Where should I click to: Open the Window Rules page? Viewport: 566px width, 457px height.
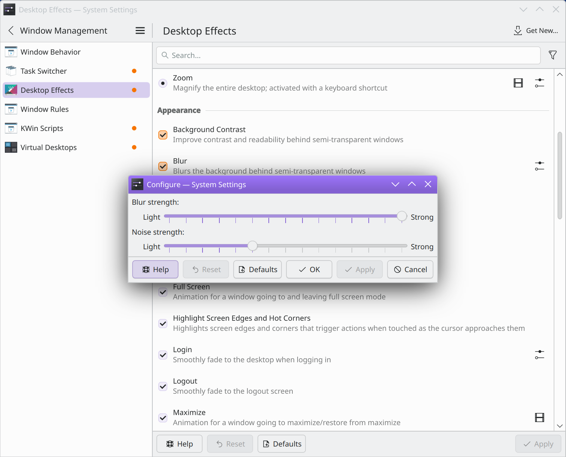click(x=76, y=109)
